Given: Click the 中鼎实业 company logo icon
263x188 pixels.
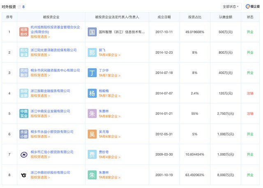Looking at the screenshot, I should pos(24,114).
